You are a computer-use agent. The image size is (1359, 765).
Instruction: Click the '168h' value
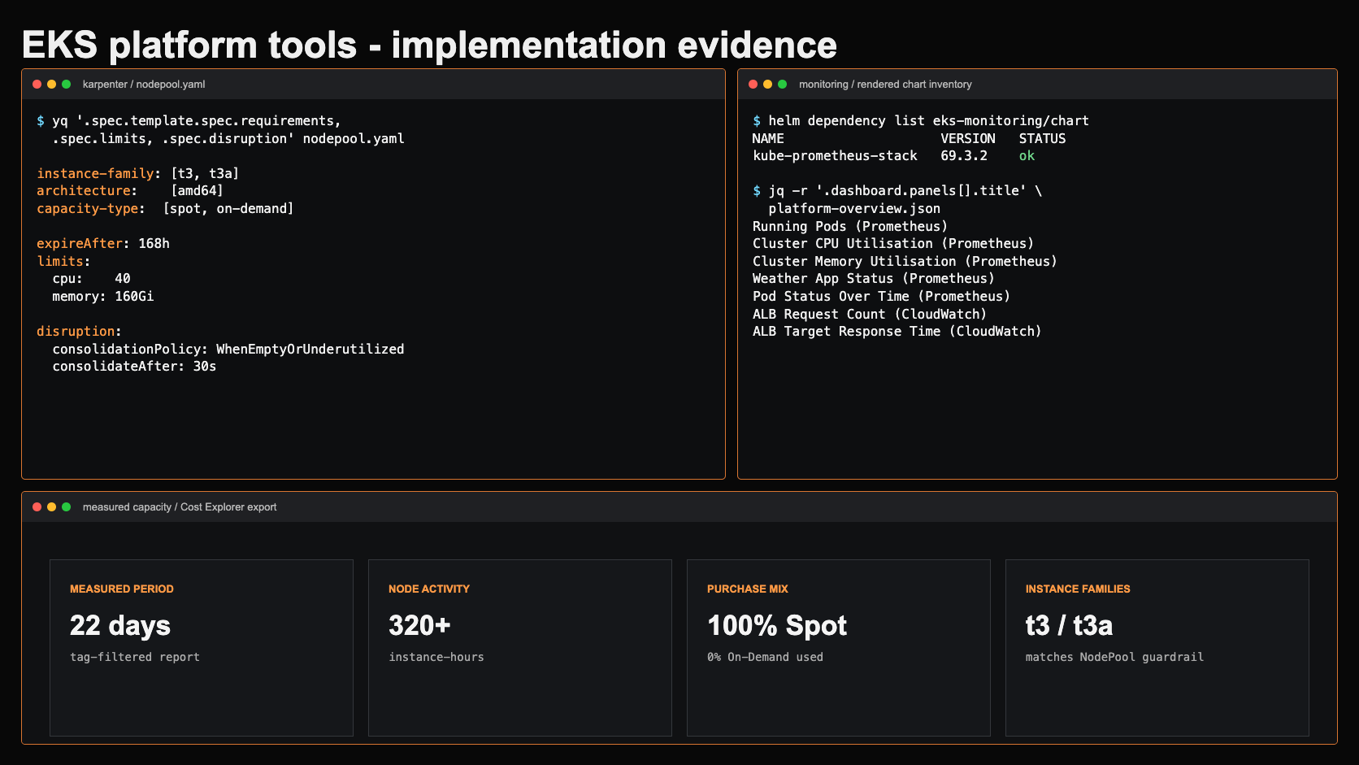(x=154, y=243)
